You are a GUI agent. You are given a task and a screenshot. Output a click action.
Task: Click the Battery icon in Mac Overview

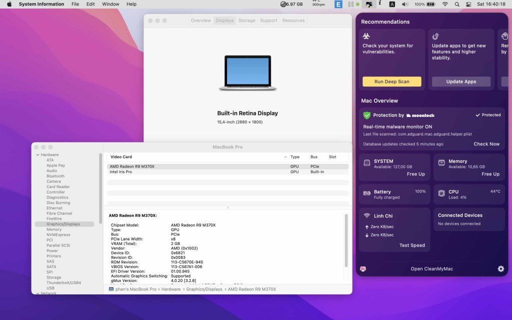tap(367, 193)
